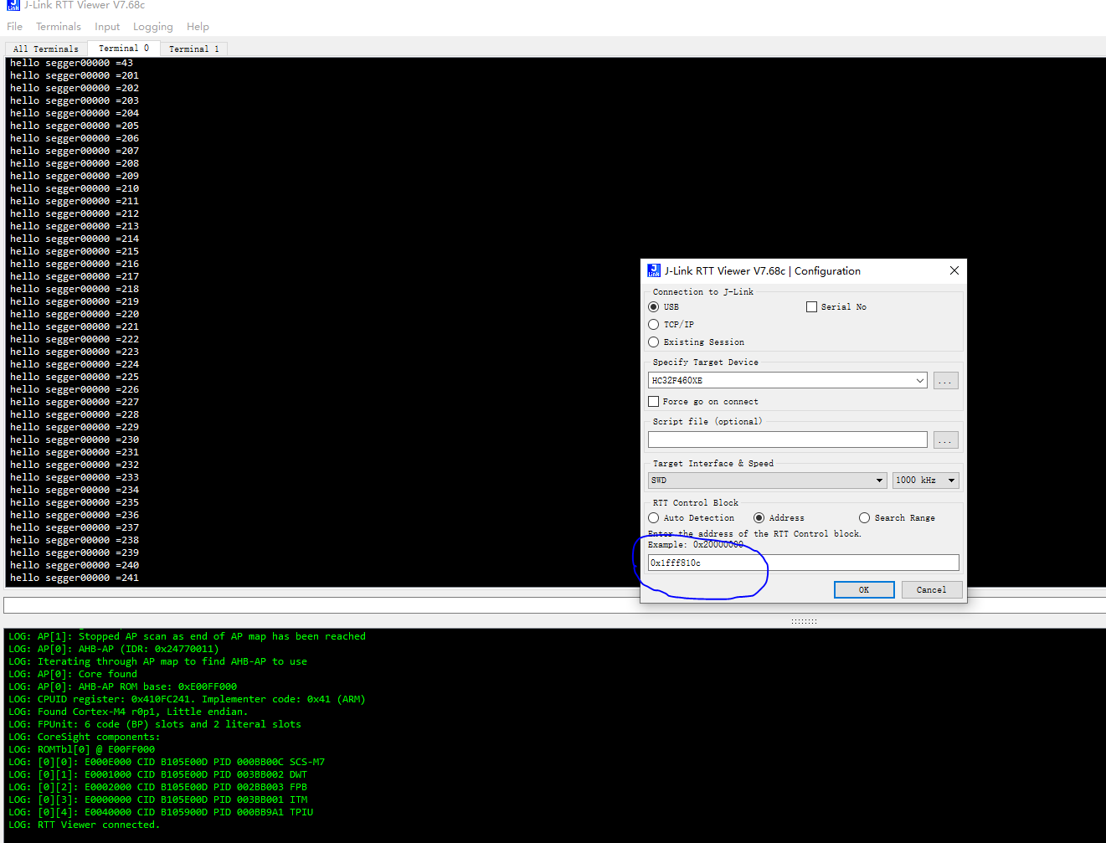Screen dimensions: 1106x843
Task: Open the Logging menu
Action: point(153,27)
